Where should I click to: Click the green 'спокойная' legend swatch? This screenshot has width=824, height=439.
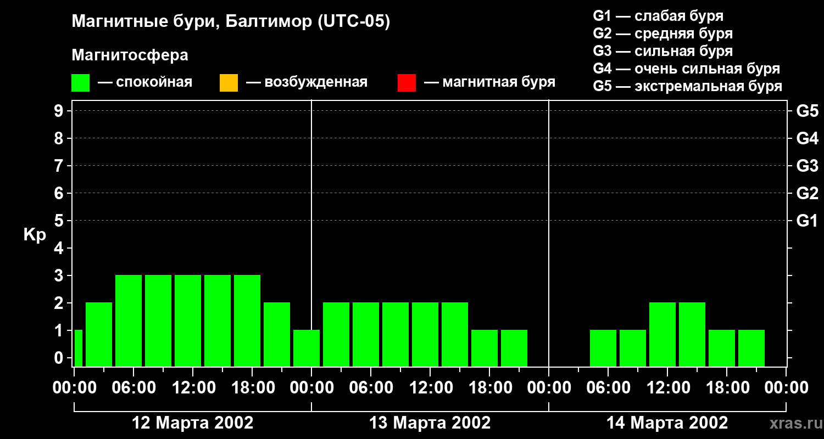click(x=80, y=83)
